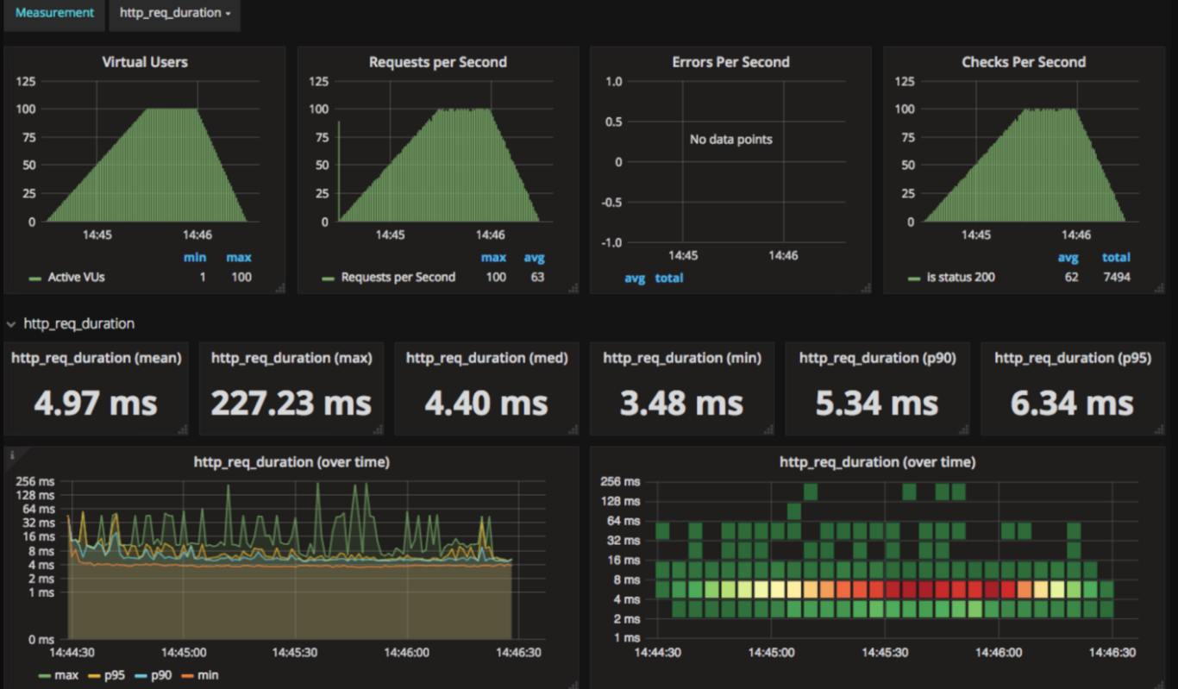Toggle the 'is status 200' legend series

click(961, 277)
